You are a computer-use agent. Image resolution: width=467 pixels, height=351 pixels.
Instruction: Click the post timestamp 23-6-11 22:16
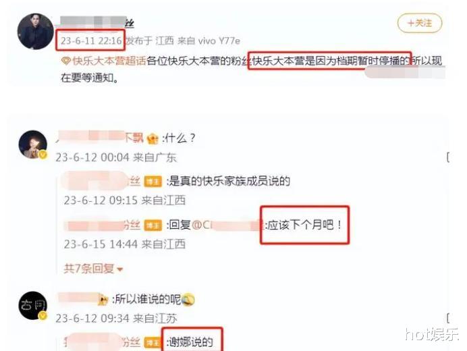point(91,40)
